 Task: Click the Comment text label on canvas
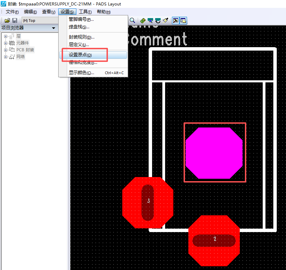click(x=157, y=39)
